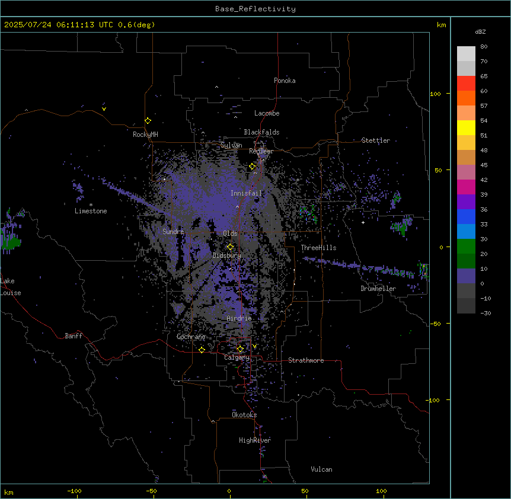Click the HighRiver label

point(255,440)
